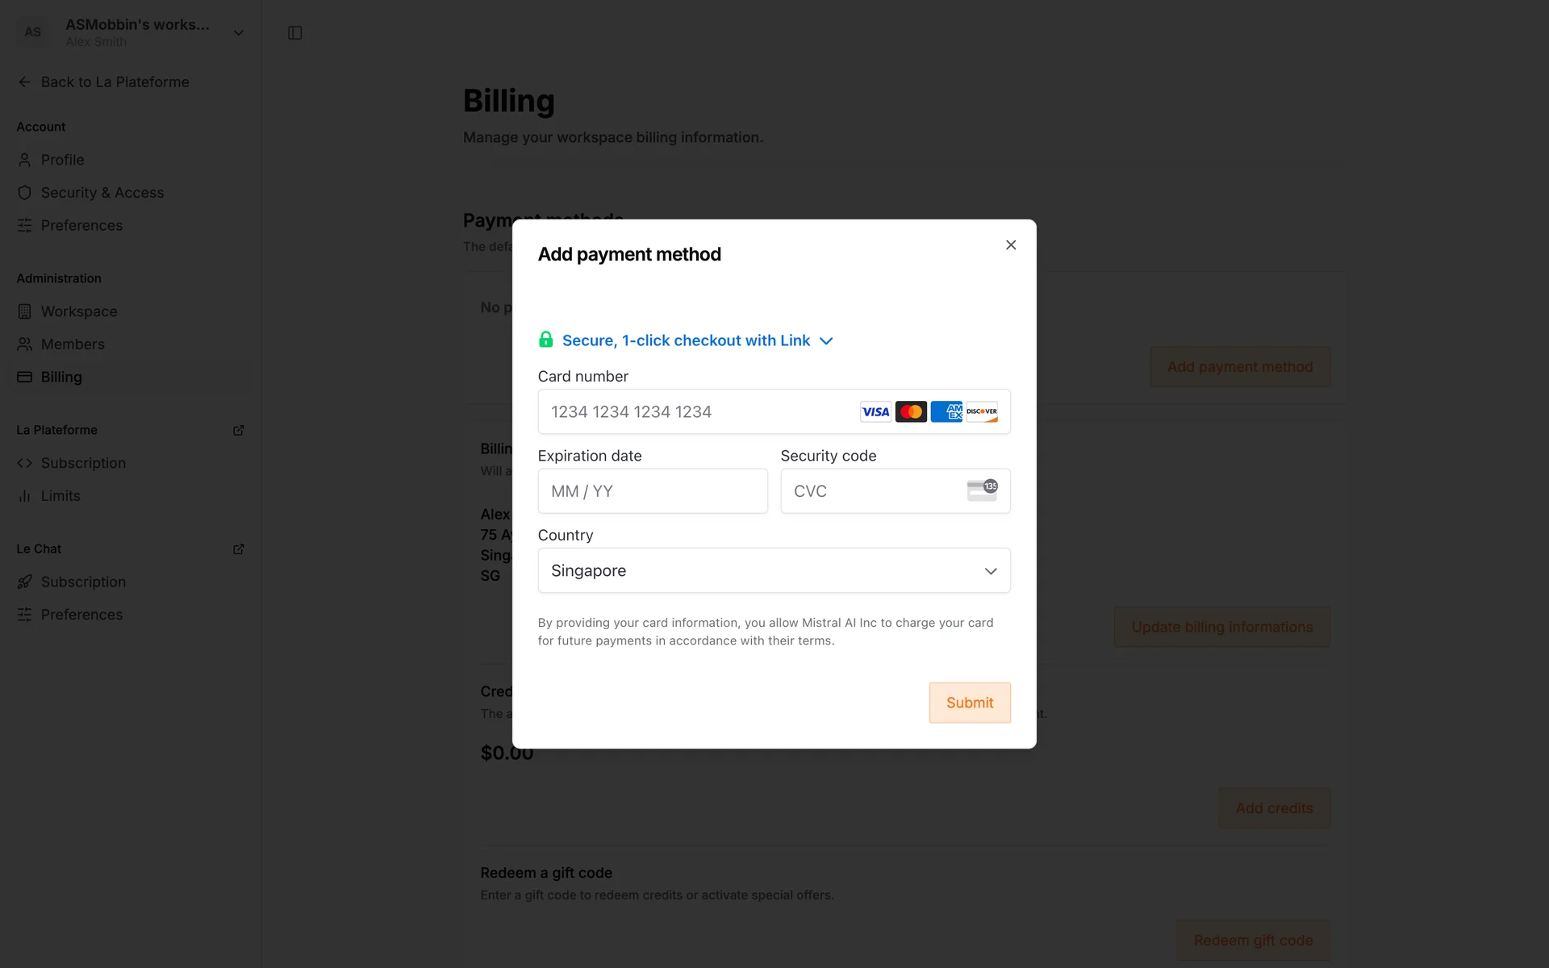This screenshot has height=968, width=1549.
Task: Expand Secure 1-click checkout with Link
Action: 826,341
